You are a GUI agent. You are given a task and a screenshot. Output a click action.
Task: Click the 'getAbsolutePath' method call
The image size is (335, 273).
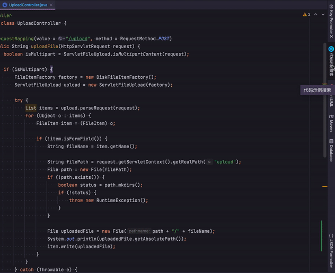point(155,239)
